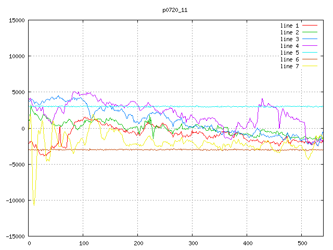
Task: Click the blue line 3 legend color sample
Action: 310,39
